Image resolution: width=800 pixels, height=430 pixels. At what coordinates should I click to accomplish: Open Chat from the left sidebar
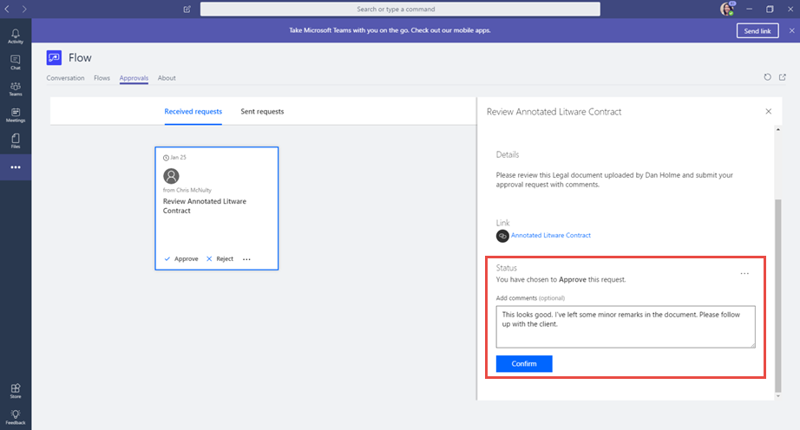tap(15, 62)
